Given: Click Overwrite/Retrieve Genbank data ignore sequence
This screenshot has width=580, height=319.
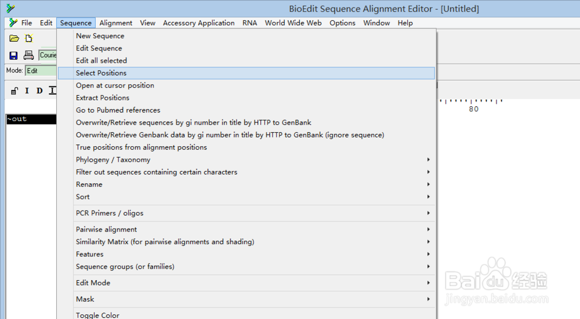Looking at the screenshot, I should tap(246, 135).
